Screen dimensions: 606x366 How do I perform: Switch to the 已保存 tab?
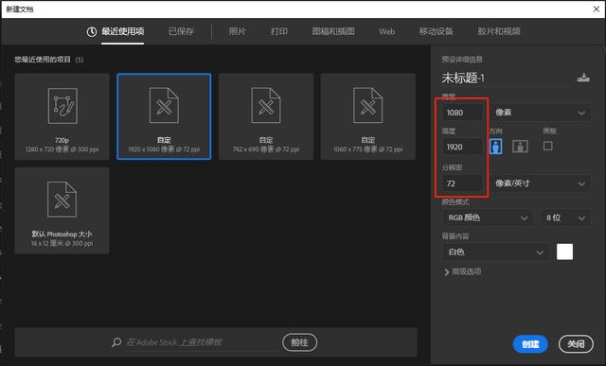pyautogui.click(x=181, y=31)
